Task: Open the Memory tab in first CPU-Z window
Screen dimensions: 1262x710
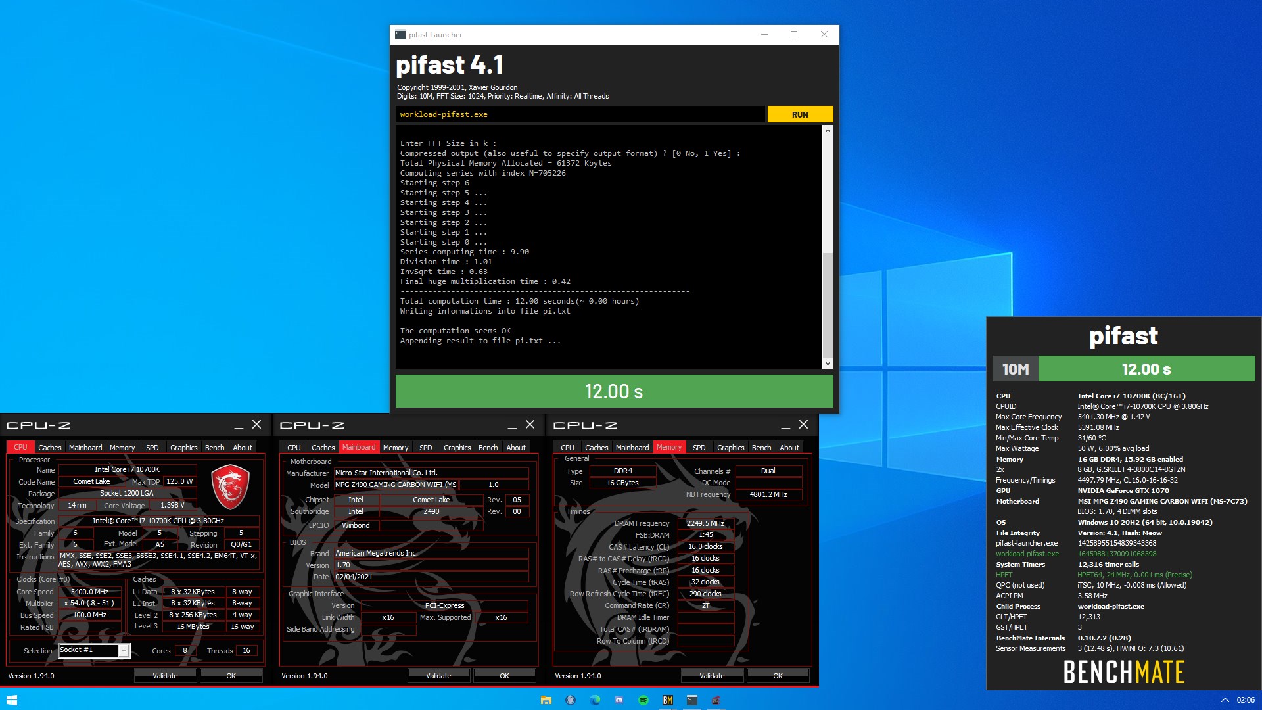Action: point(122,448)
